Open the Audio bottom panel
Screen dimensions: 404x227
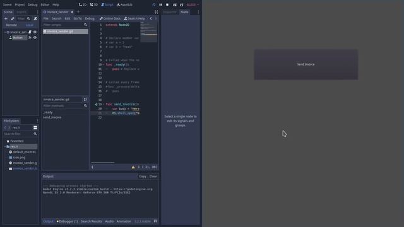pos(109,221)
